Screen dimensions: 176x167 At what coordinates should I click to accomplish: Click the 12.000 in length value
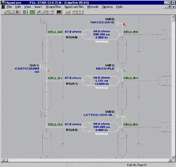click(102, 84)
